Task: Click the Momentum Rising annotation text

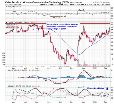Action: tap(95, 88)
